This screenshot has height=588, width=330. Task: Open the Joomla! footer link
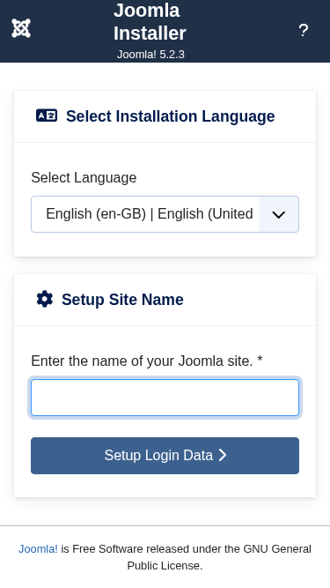click(38, 549)
